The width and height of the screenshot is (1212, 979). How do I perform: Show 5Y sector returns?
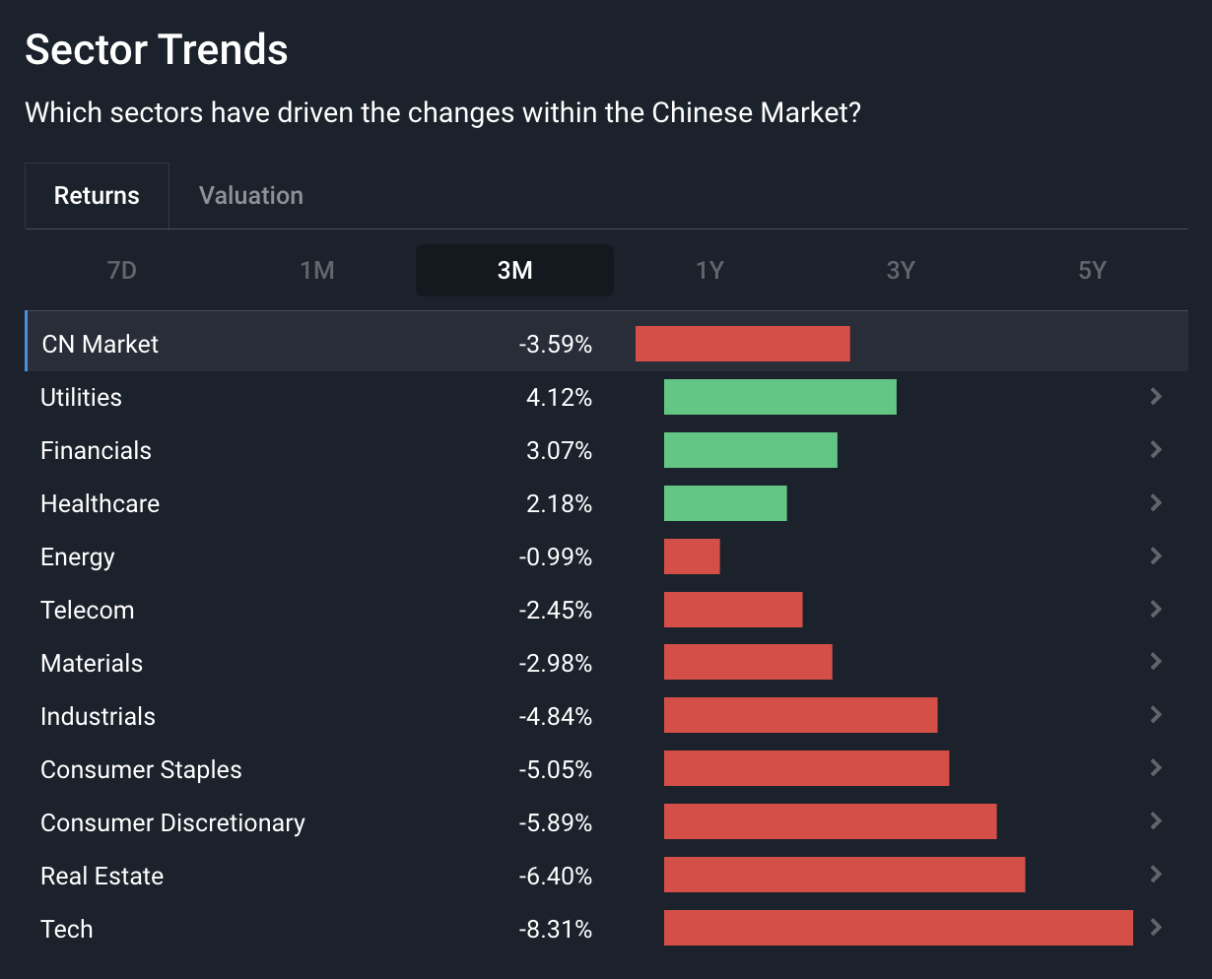[1092, 271]
